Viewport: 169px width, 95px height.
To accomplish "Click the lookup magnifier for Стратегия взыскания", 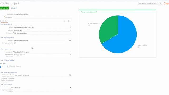I will pos(70,40).
